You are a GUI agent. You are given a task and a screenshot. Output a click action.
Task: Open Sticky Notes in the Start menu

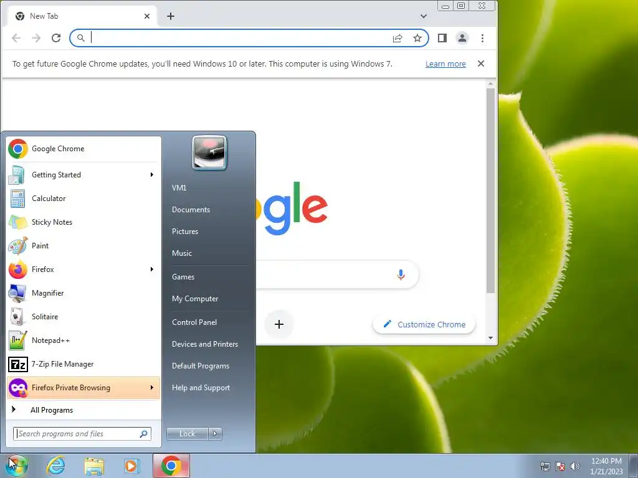point(83,222)
